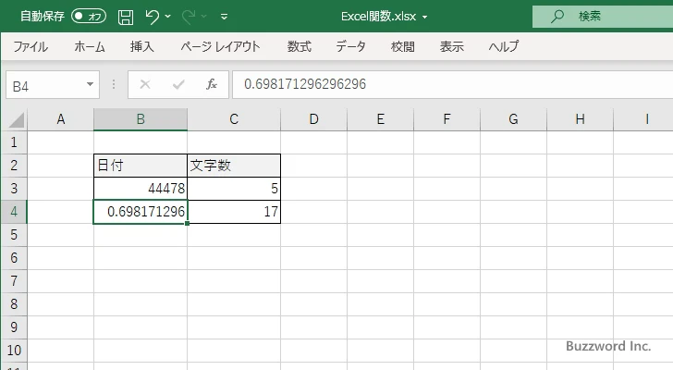Click the fill handle of cell B4

coord(187,223)
